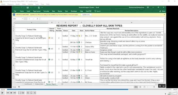The image size is (178, 95).
Task: Jump to previous media in VLC
Action: pos(8,93)
